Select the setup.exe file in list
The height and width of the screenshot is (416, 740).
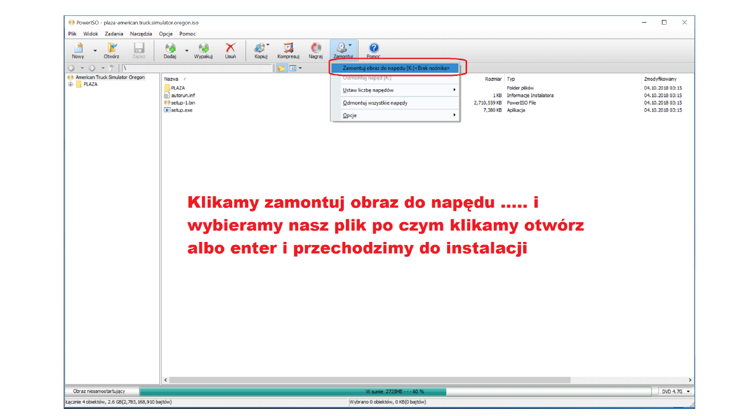(181, 110)
